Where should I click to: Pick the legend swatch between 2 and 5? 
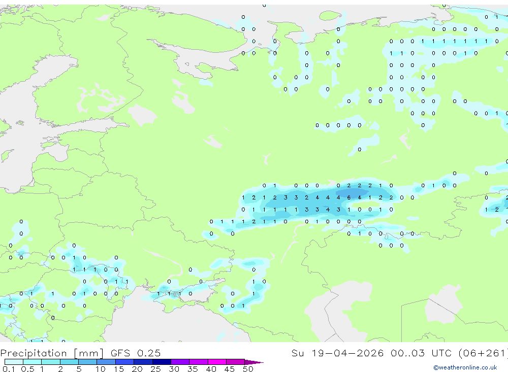[x=69, y=362]
